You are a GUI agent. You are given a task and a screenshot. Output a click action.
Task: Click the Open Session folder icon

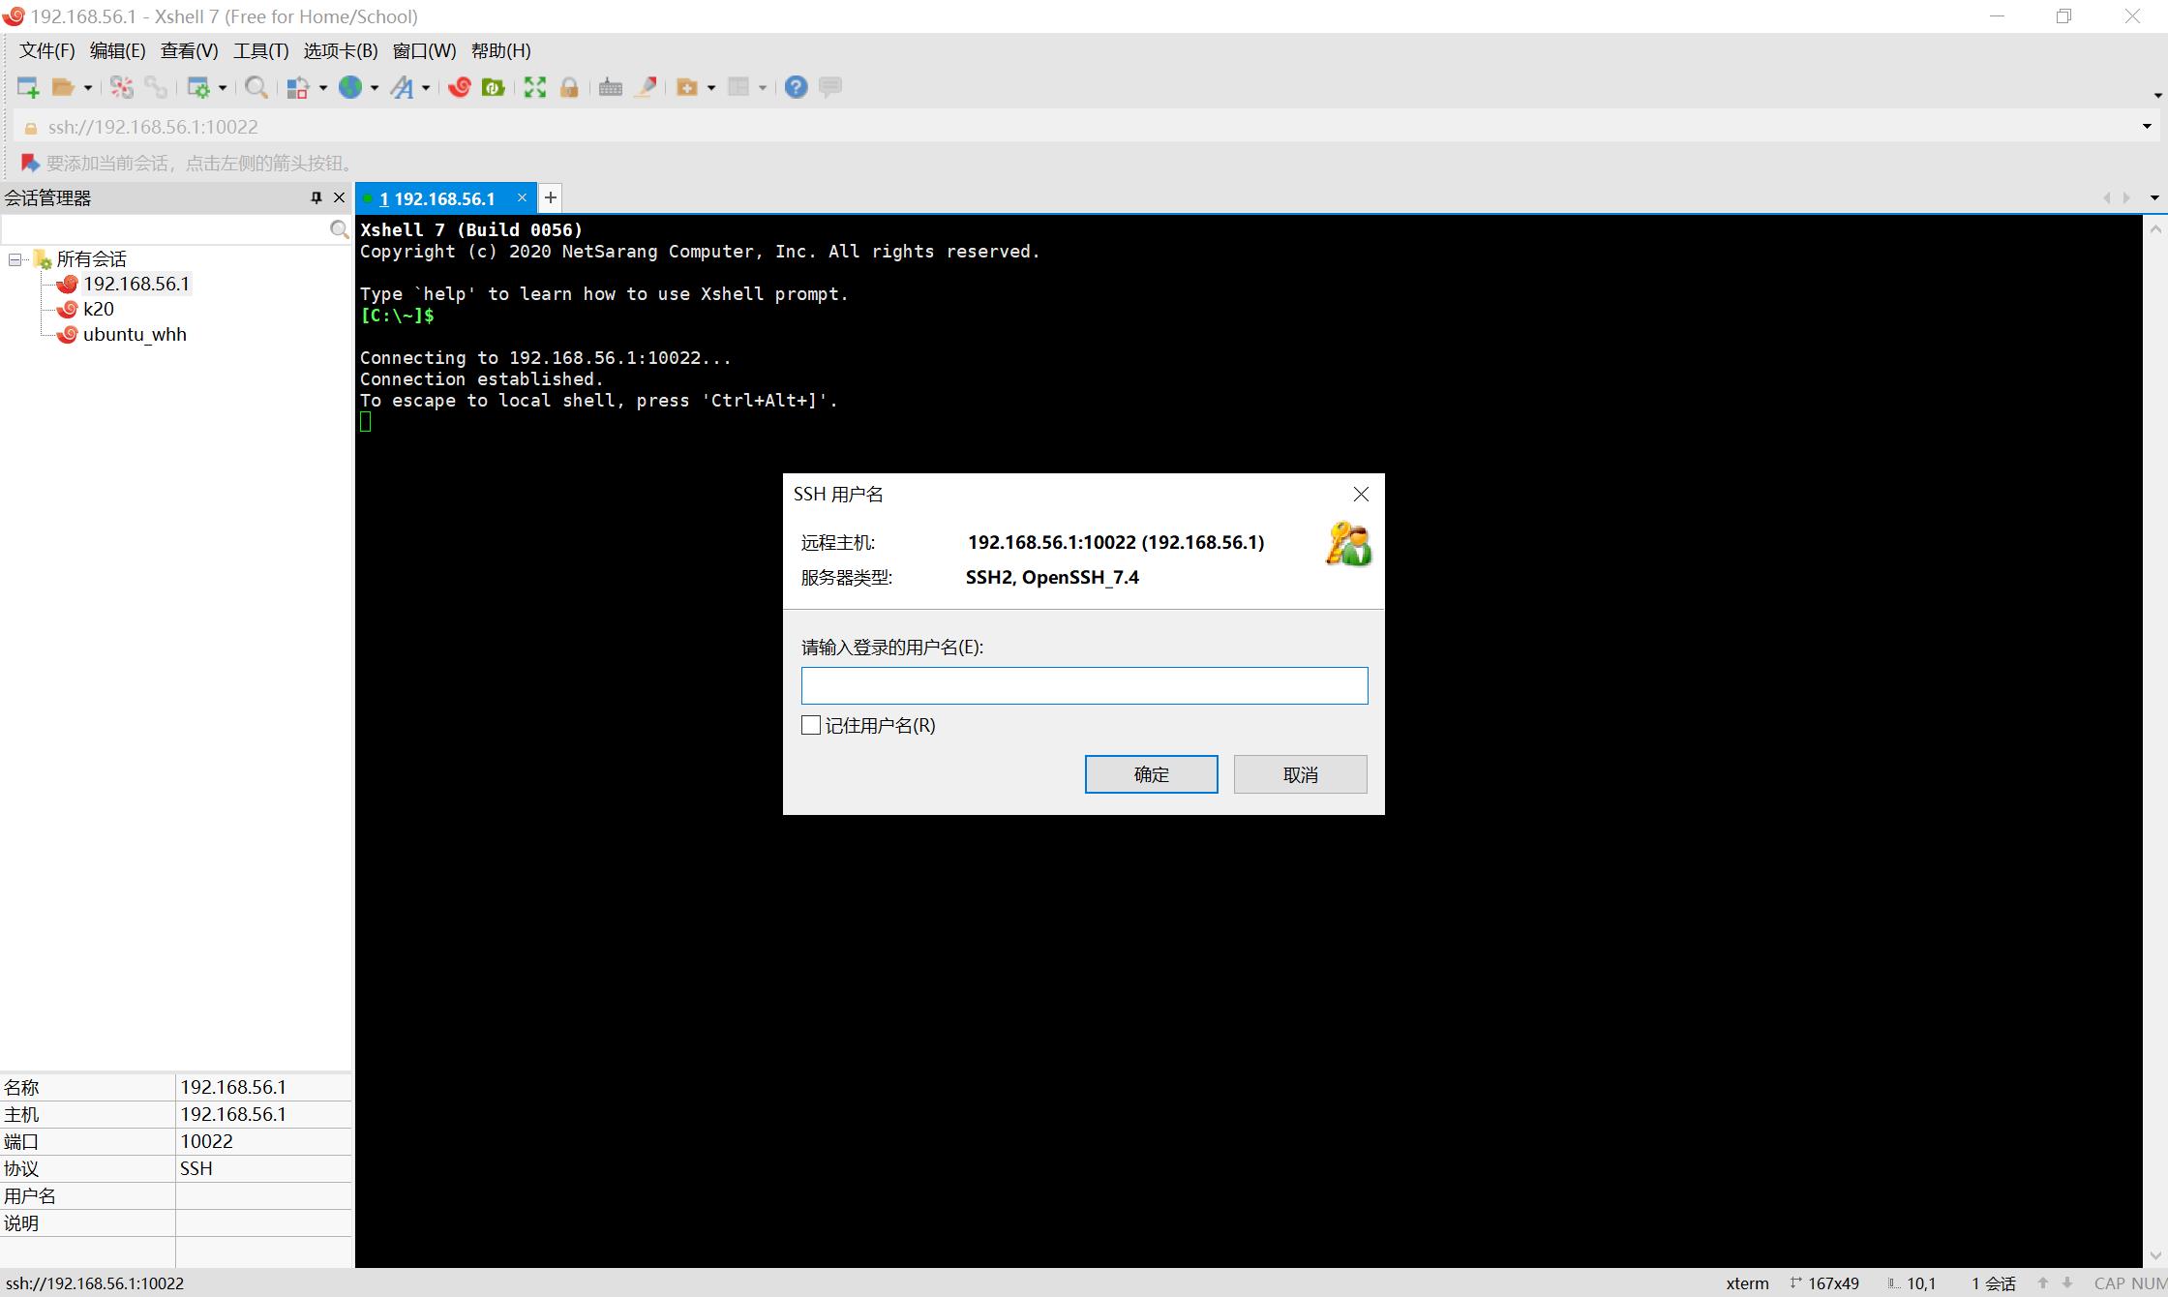click(63, 87)
